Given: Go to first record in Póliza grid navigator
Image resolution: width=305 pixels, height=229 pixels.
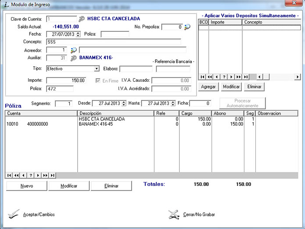Looking at the screenshot, I should point(10,175).
